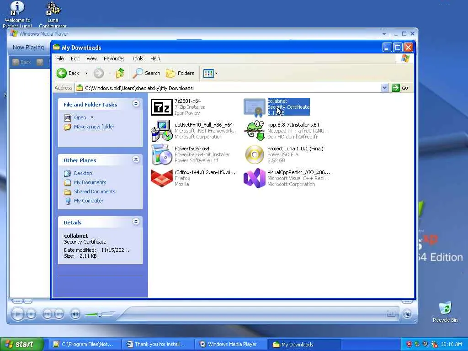
Task: Go to My Documents from Other Places
Action: point(90,182)
